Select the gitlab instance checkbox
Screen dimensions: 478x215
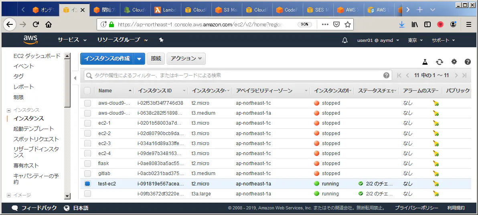pos(88,173)
